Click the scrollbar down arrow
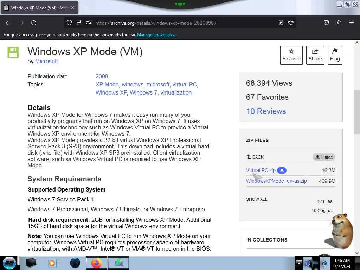This screenshot has height=270, width=360. 357,253
